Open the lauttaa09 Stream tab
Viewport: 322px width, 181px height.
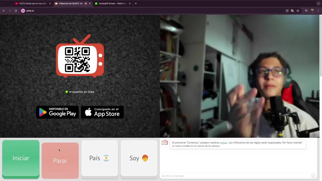(113, 4)
